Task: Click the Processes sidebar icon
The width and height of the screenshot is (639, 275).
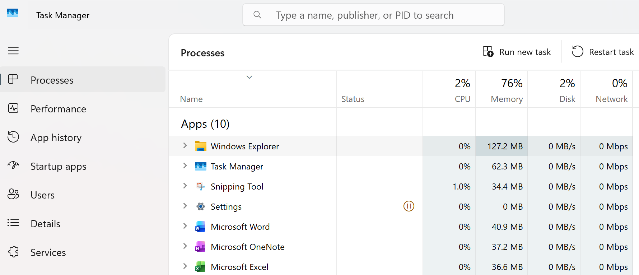Action: coord(13,79)
